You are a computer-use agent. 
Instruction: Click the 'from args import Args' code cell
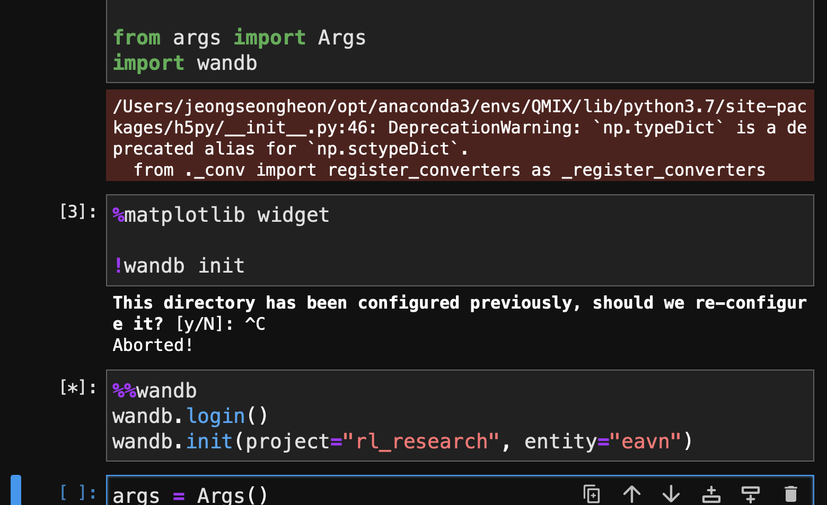[x=460, y=41]
